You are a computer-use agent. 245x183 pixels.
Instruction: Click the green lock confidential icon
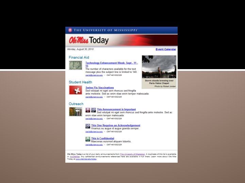[x=88, y=139]
